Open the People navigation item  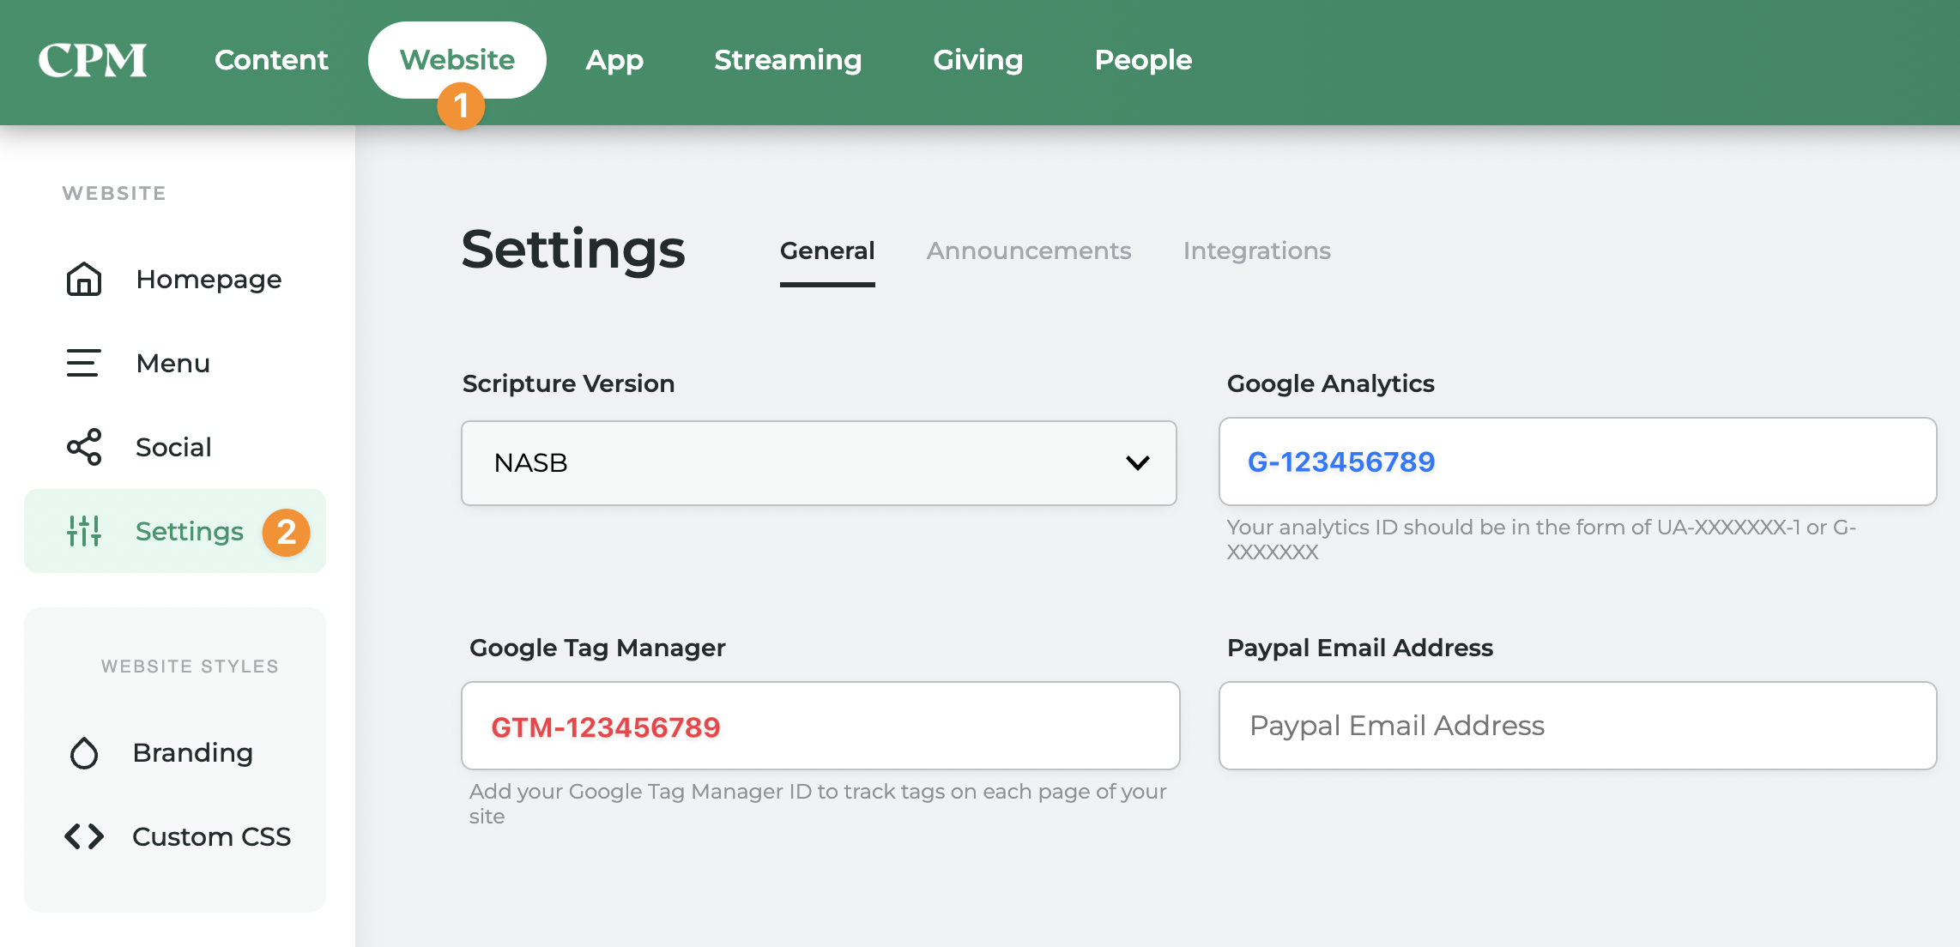[1142, 60]
